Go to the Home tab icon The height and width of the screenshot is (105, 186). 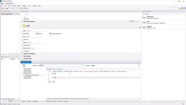pos(2,3)
